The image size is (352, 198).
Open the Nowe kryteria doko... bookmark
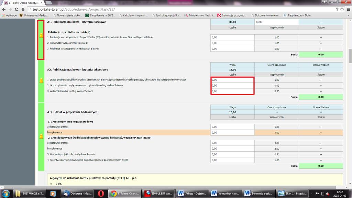click(67, 15)
